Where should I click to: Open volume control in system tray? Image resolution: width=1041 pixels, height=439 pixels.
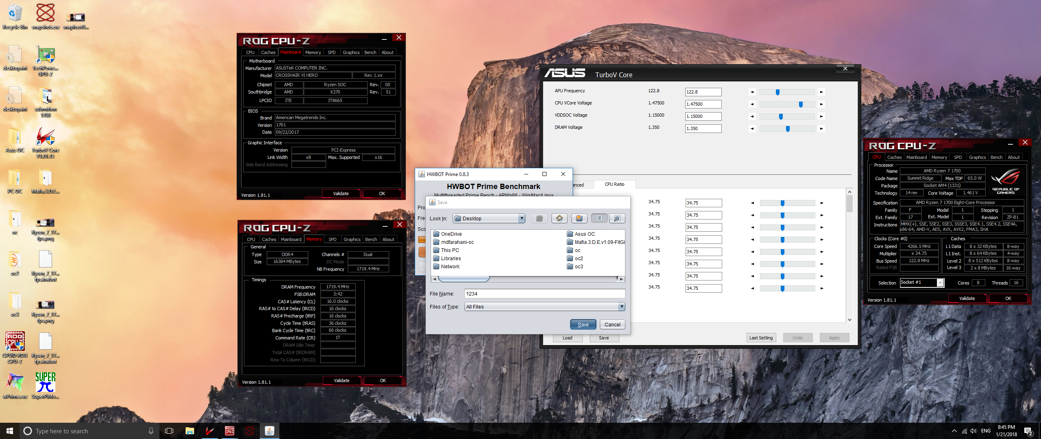973,431
